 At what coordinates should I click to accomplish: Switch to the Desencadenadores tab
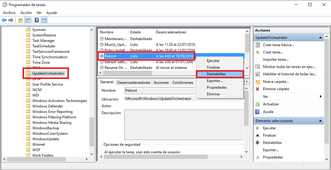tap(134, 83)
